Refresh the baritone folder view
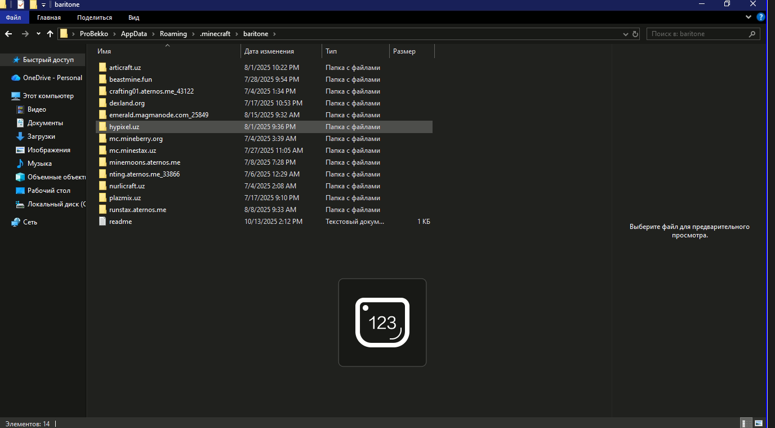The height and width of the screenshot is (428, 775). click(635, 34)
